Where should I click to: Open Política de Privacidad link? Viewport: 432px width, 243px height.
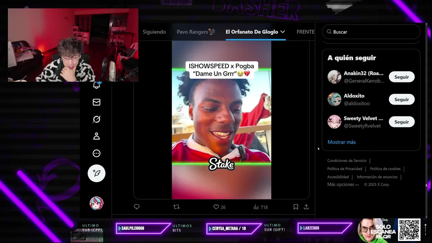pos(345,169)
